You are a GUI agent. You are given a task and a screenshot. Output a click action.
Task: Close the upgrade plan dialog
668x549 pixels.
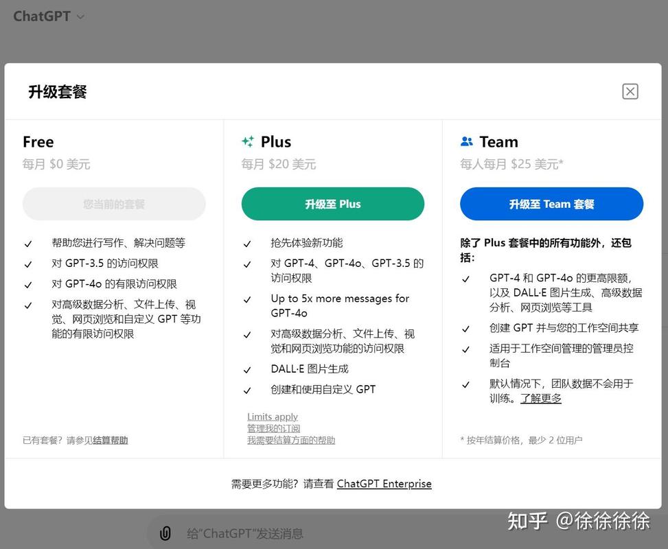[x=630, y=91]
